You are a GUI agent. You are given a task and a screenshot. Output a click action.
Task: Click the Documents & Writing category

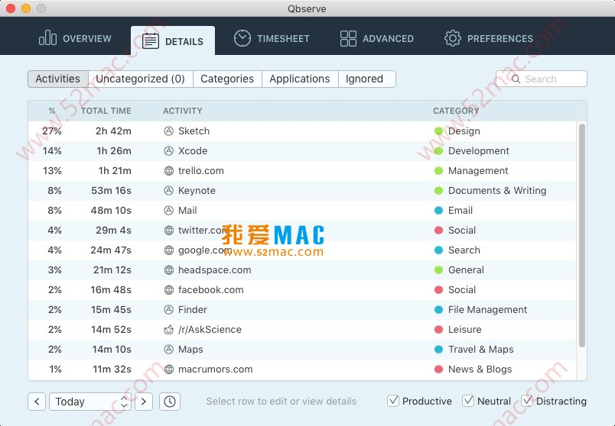497,191
